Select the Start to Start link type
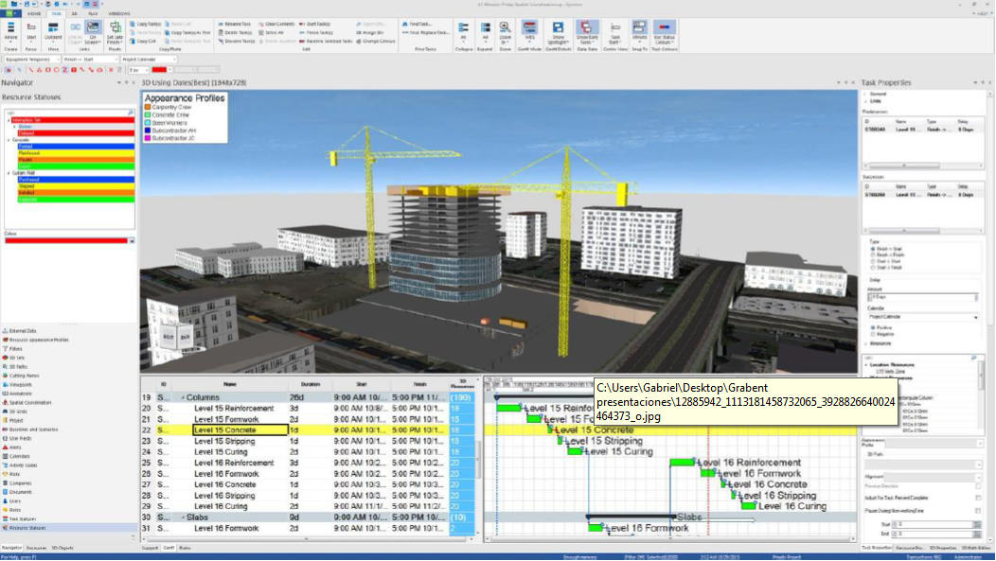The height and width of the screenshot is (561, 996). [x=871, y=262]
